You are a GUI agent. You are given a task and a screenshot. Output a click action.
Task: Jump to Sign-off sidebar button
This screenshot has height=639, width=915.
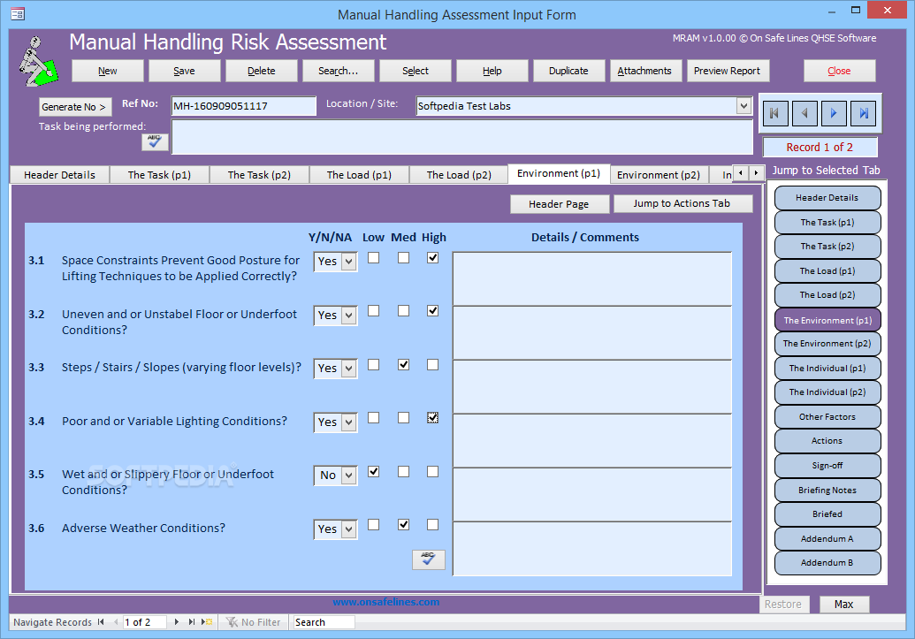(x=827, y=466)
